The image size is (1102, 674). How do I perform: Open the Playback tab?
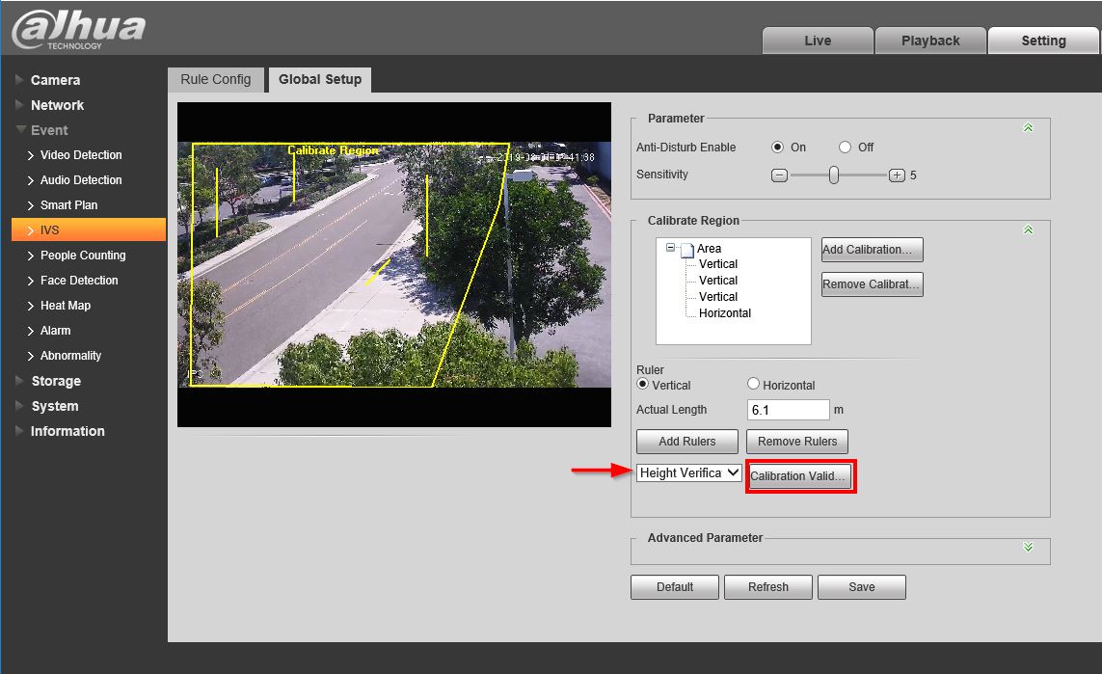coord(930,40)
